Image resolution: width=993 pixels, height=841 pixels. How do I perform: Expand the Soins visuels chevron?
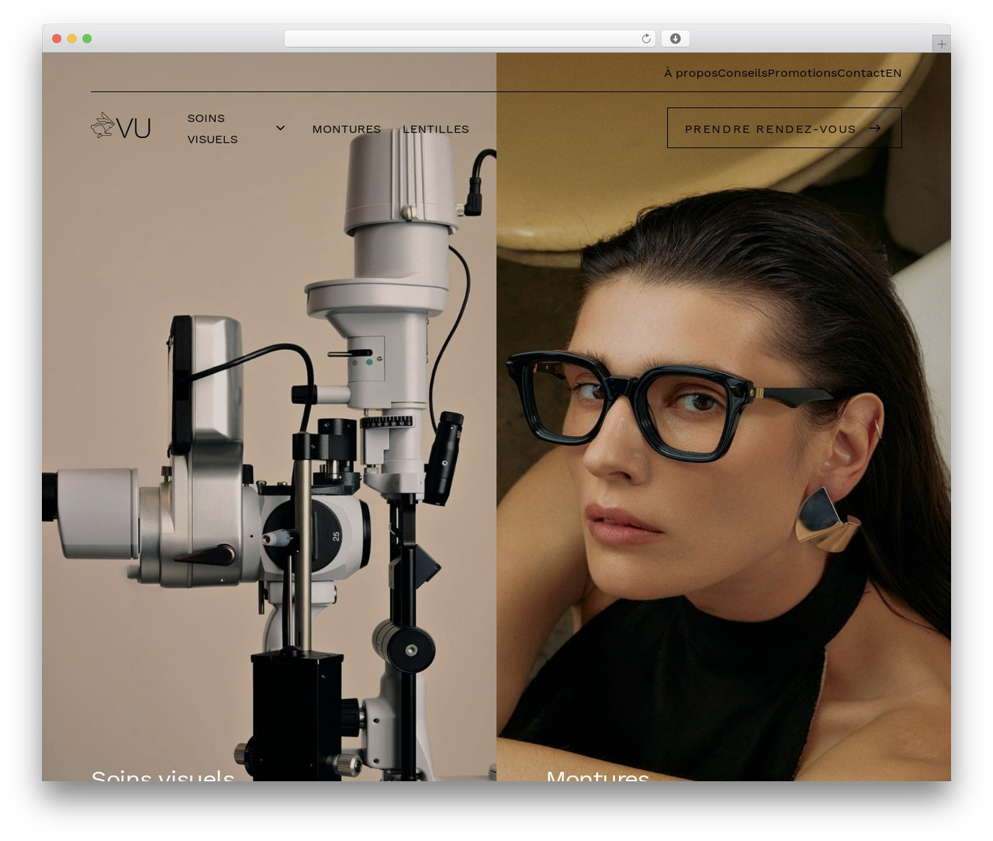click(281, 128)
